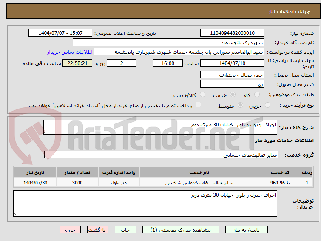Click the deadline date field 1404/07/10
The height and width of the screenshot is (241, 321).
pos(232,63)
